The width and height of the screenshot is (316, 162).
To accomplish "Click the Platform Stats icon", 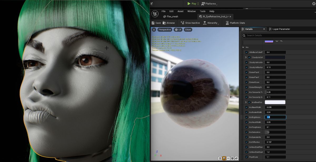I will point(227,23).
